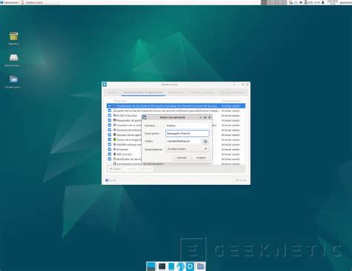The height and width of the screenshot is (271, 352).
Task: Click the im-launch row icon
Action: [x=114, y=149]
